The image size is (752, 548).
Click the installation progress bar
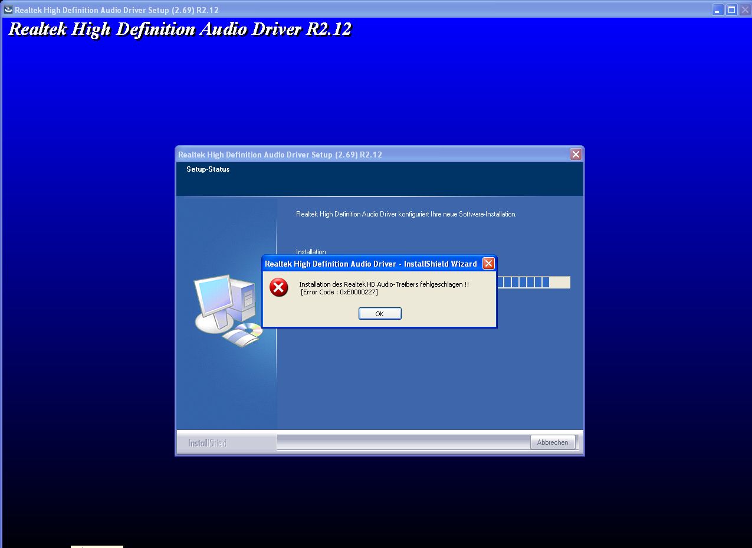point(533,283)
